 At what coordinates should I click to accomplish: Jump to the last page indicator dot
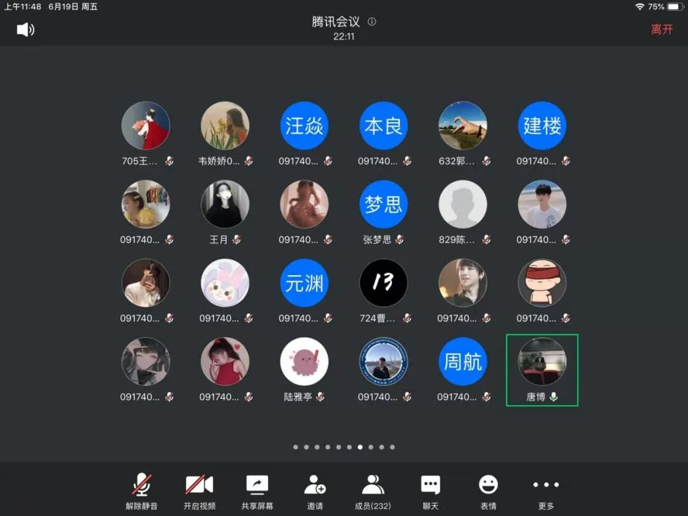coord(392,447)
